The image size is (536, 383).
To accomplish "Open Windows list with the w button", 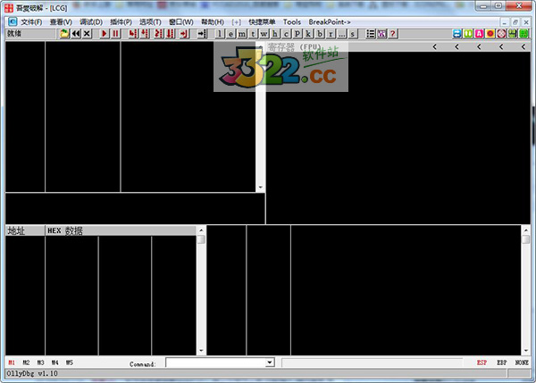I will [264, 34].
